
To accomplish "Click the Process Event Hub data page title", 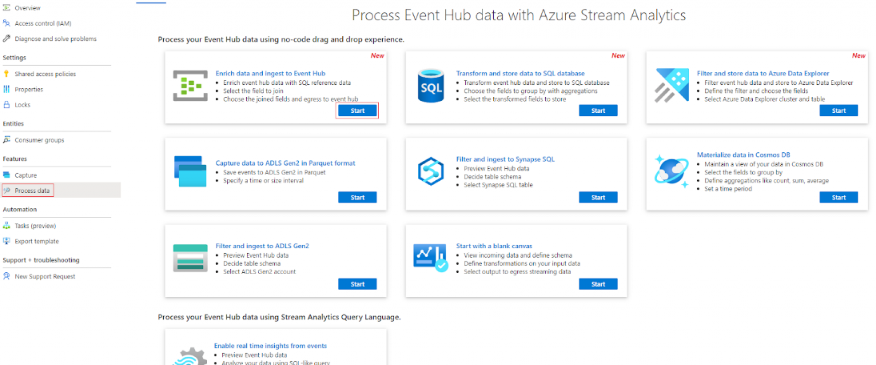I will coord(519,15).
